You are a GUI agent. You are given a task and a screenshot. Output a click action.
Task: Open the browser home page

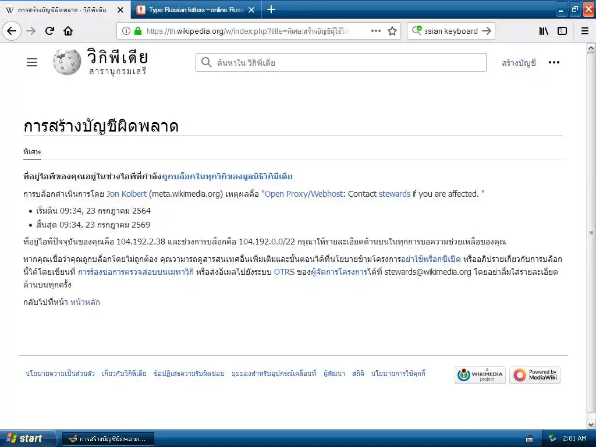coord(68,31)
